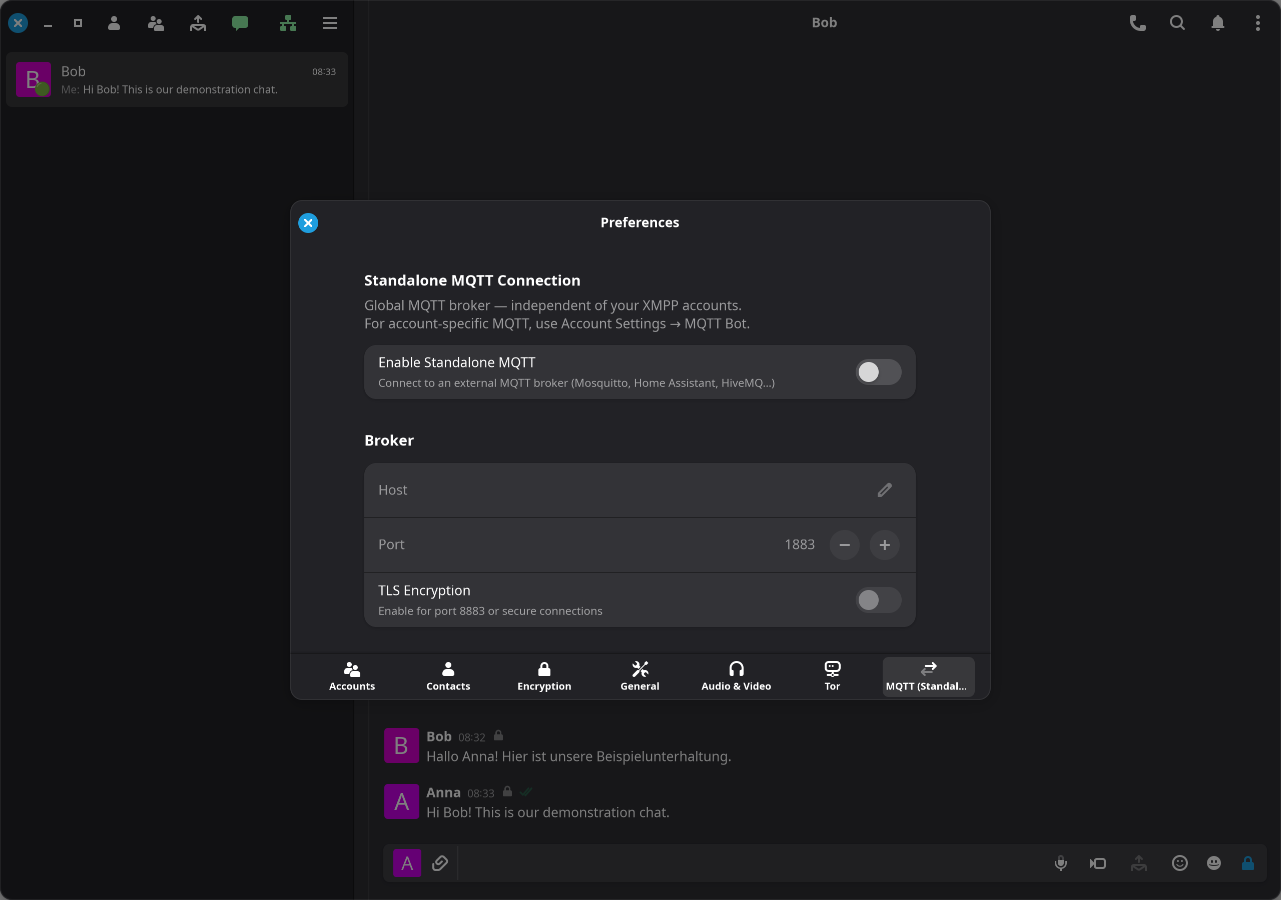Select the MQTT (Standal... tab
The image size is (1281, 900).
tap(928, 676)
